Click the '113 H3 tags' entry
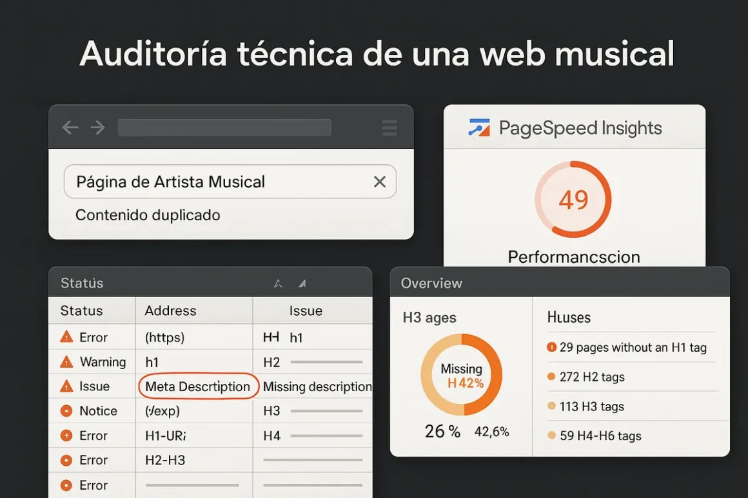This screenshot has height=498, width=748. point(591,407)
